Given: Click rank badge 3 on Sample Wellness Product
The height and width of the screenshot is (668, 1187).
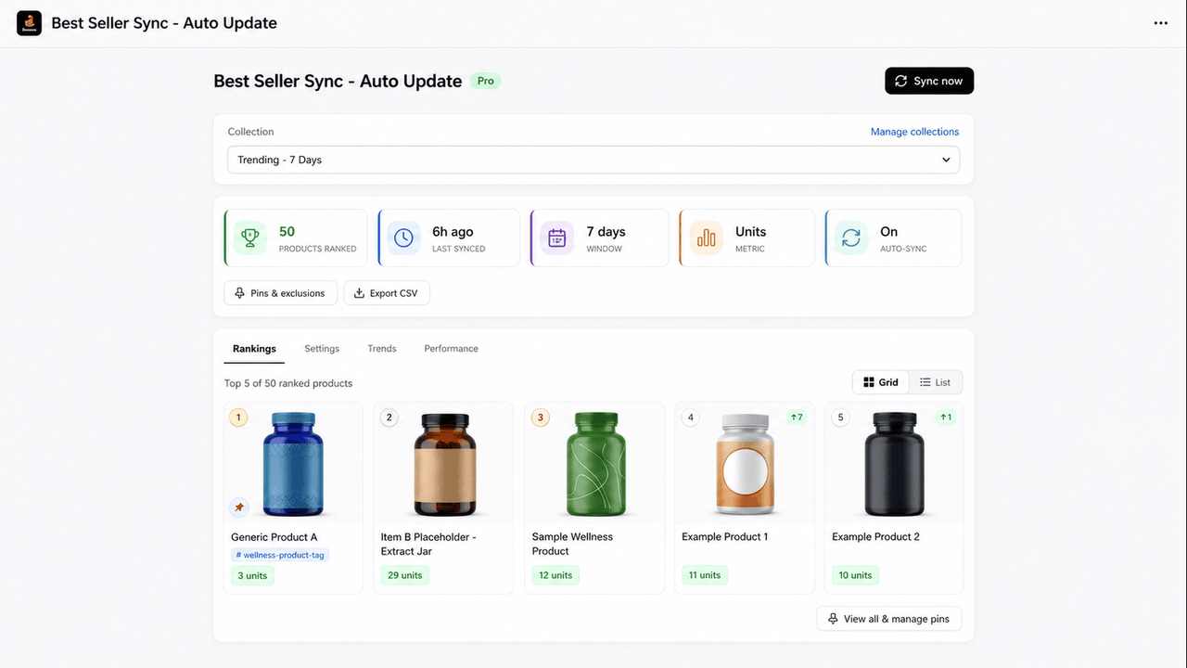Looking at the screenshot, I should pyautogui.click(x=541, y=417).
